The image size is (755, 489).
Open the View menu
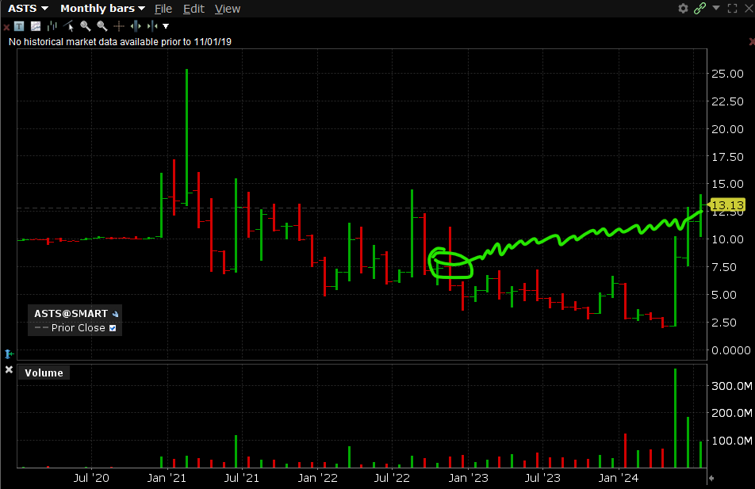[x=228, y=9]
